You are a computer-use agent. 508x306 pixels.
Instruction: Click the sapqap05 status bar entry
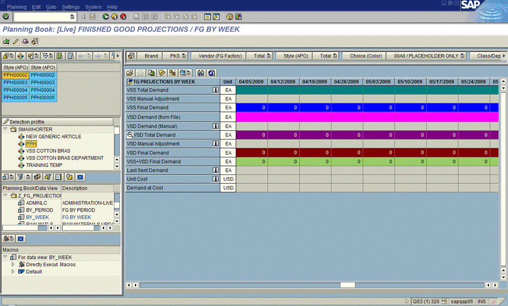462,302
